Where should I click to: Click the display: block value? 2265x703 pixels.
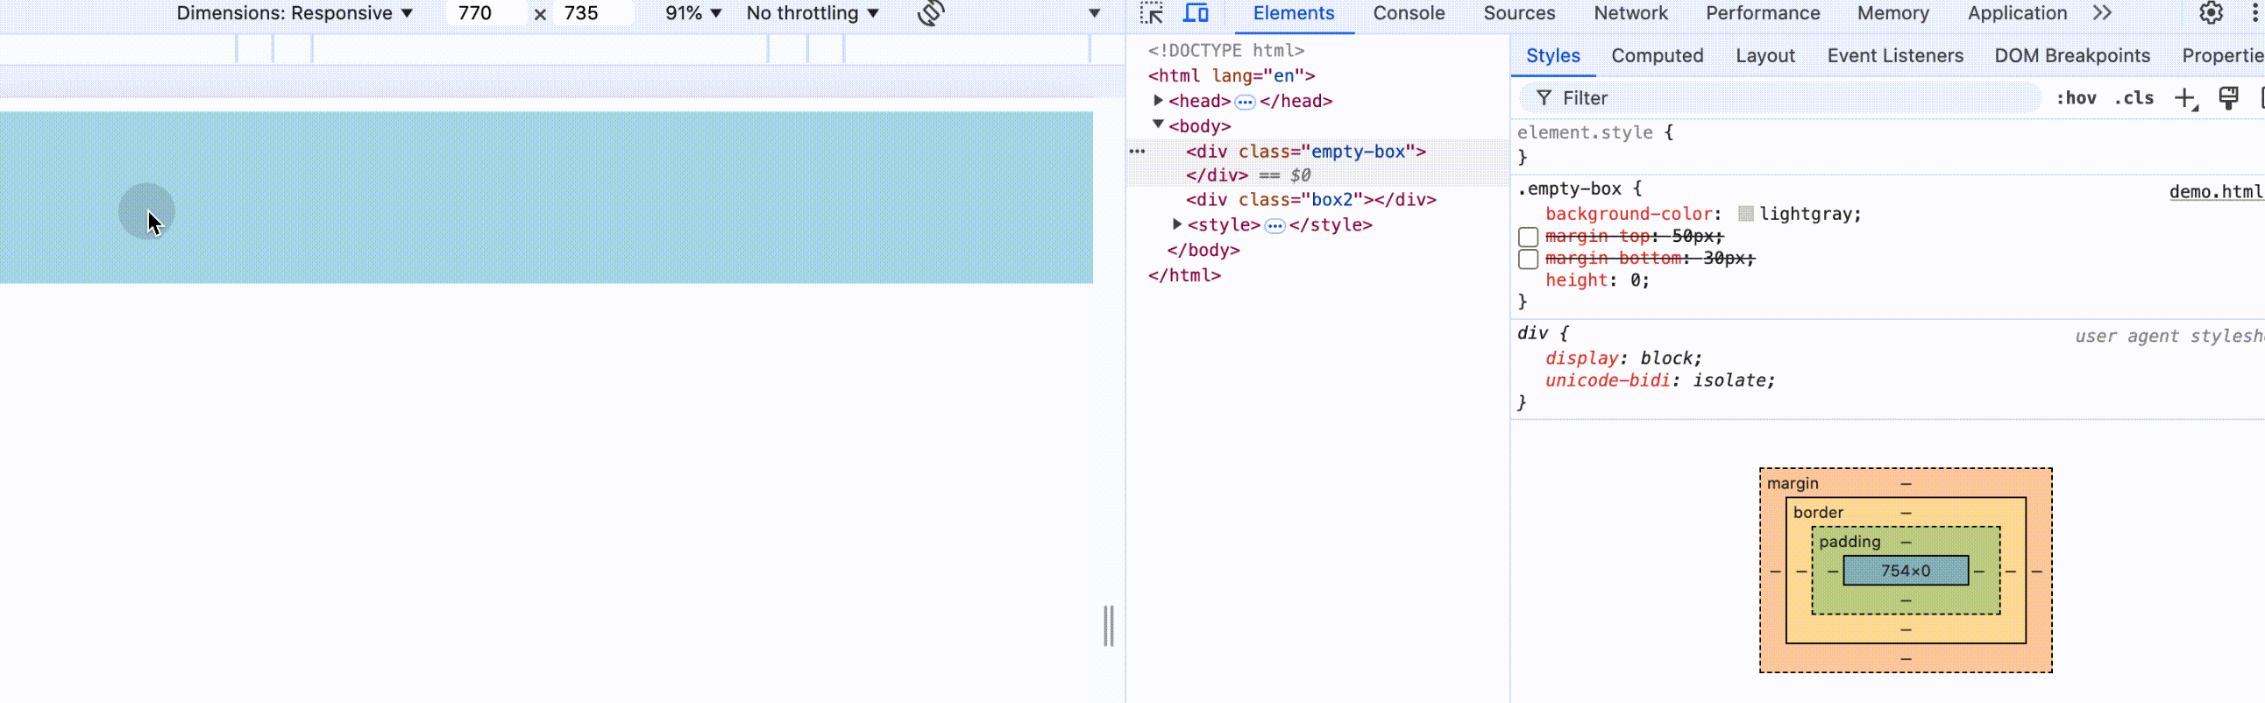click(x=1666, y=359)
